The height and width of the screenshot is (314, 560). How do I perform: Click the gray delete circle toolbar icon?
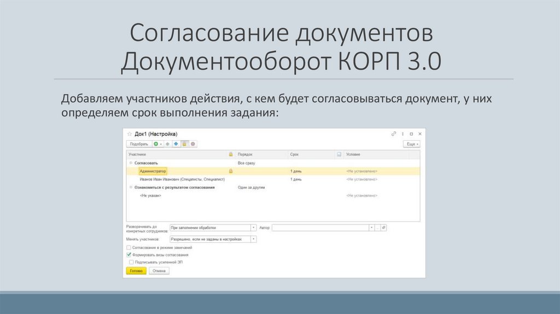pos(193,144)
